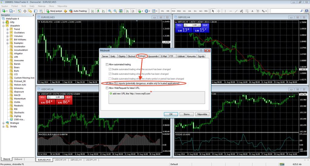Expand the Bill Williams folder in Navigator
Screen dimensions: 310x166
click(x=7, y=40)
